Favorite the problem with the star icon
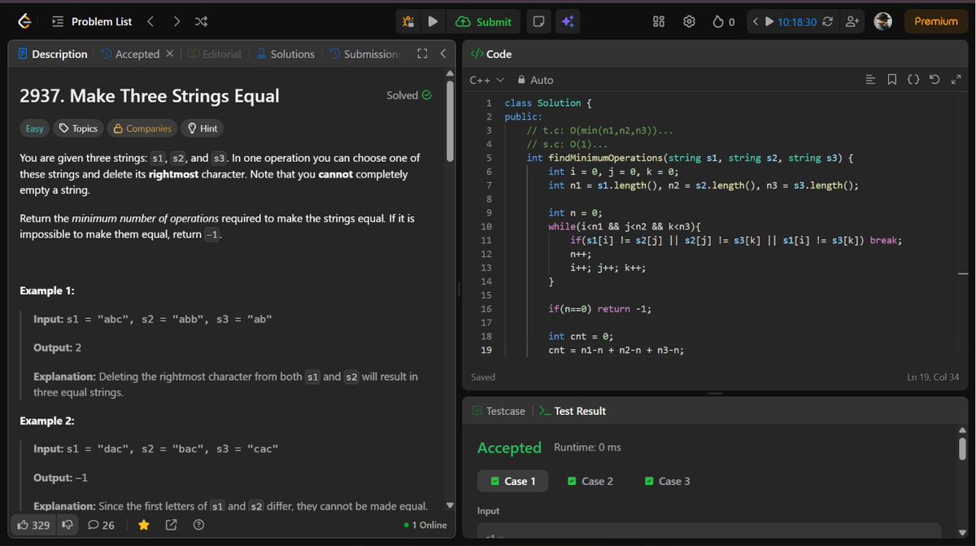976x546 pixels. click(x=144, y=525)
